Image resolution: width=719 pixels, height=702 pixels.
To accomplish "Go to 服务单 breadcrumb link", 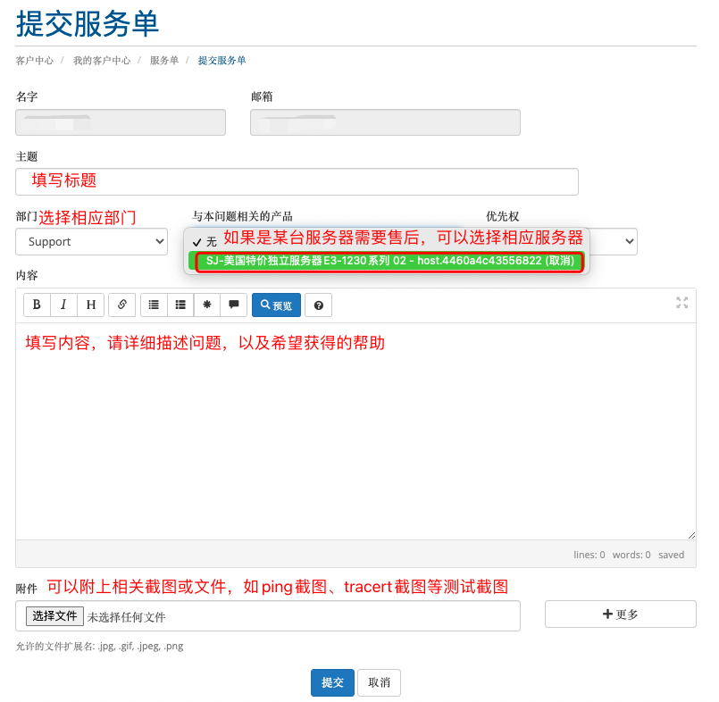I will click(x=164, y=61).
